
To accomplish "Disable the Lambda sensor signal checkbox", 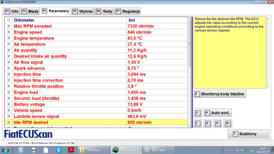I will (9, 116).
